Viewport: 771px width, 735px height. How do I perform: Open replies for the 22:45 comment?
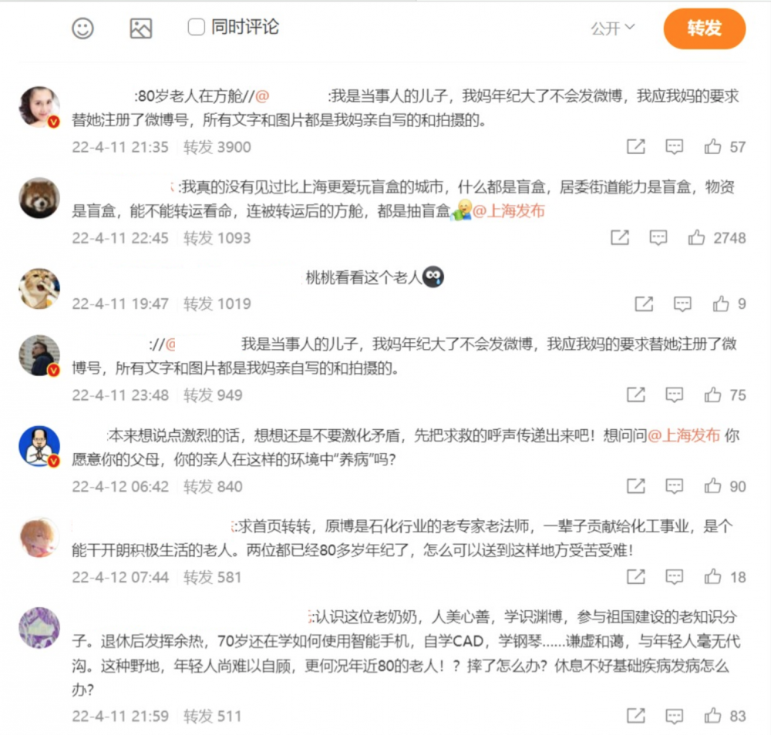click(658, 238)
